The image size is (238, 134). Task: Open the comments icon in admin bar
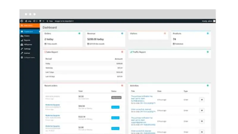[40, 21]
